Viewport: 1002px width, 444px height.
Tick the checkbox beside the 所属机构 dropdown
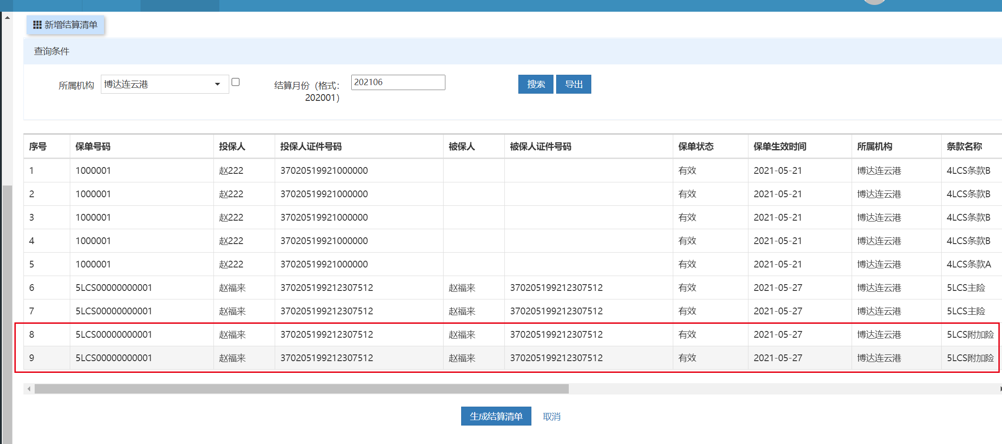(x=236, y=82)
